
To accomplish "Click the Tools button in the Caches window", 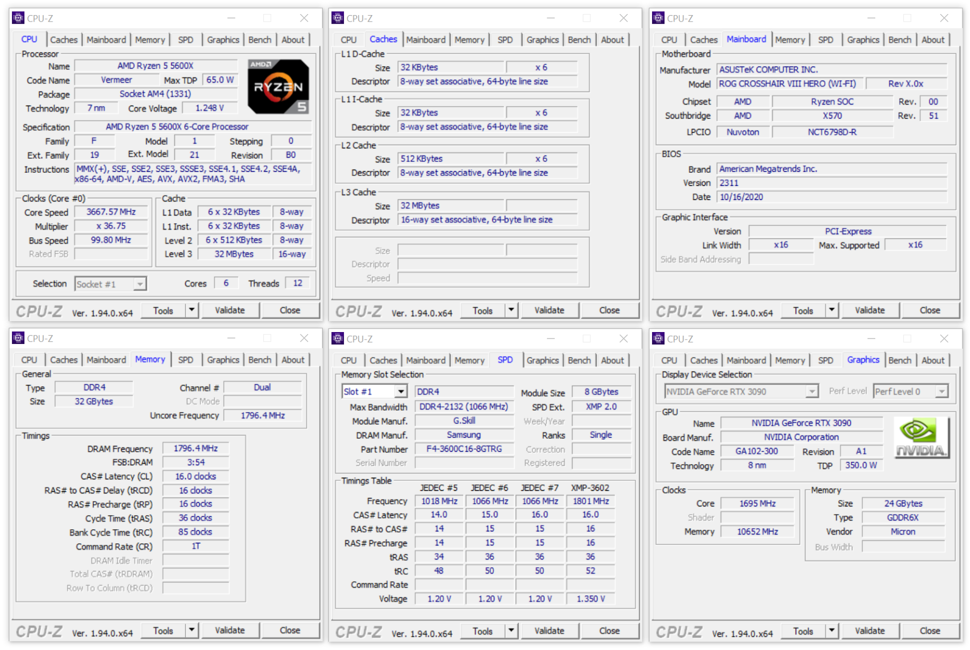I will point(482,310).
